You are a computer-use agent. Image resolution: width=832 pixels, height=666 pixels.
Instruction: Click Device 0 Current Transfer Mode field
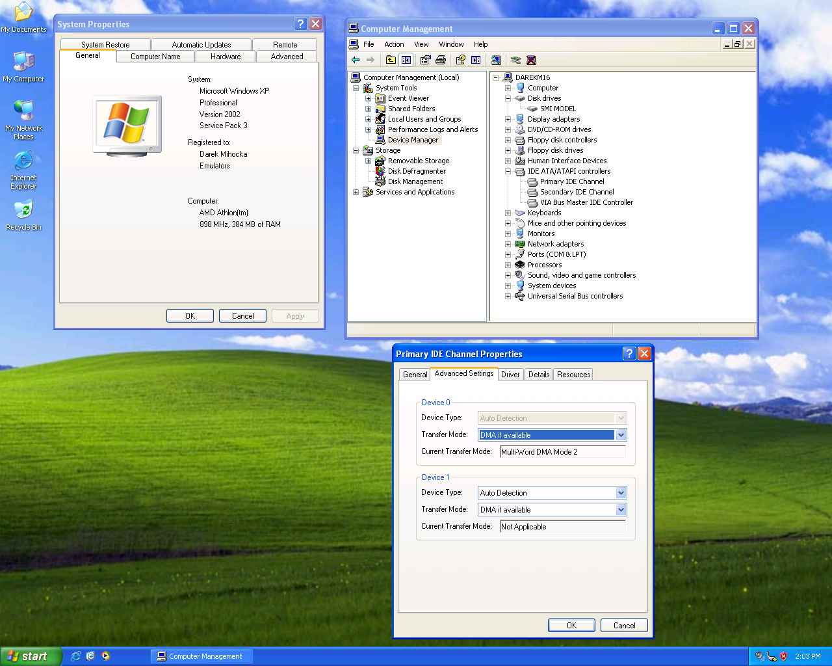[563, 451]
